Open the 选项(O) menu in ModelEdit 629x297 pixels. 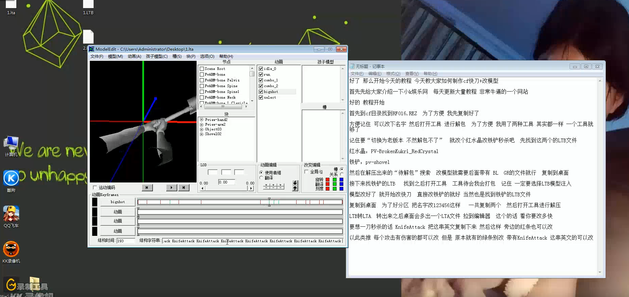(207, 56)
